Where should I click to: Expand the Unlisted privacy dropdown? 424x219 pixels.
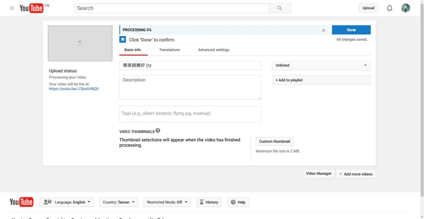point(321,66)
